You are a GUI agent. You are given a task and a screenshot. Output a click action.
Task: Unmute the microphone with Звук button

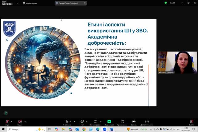pos(7,122)
